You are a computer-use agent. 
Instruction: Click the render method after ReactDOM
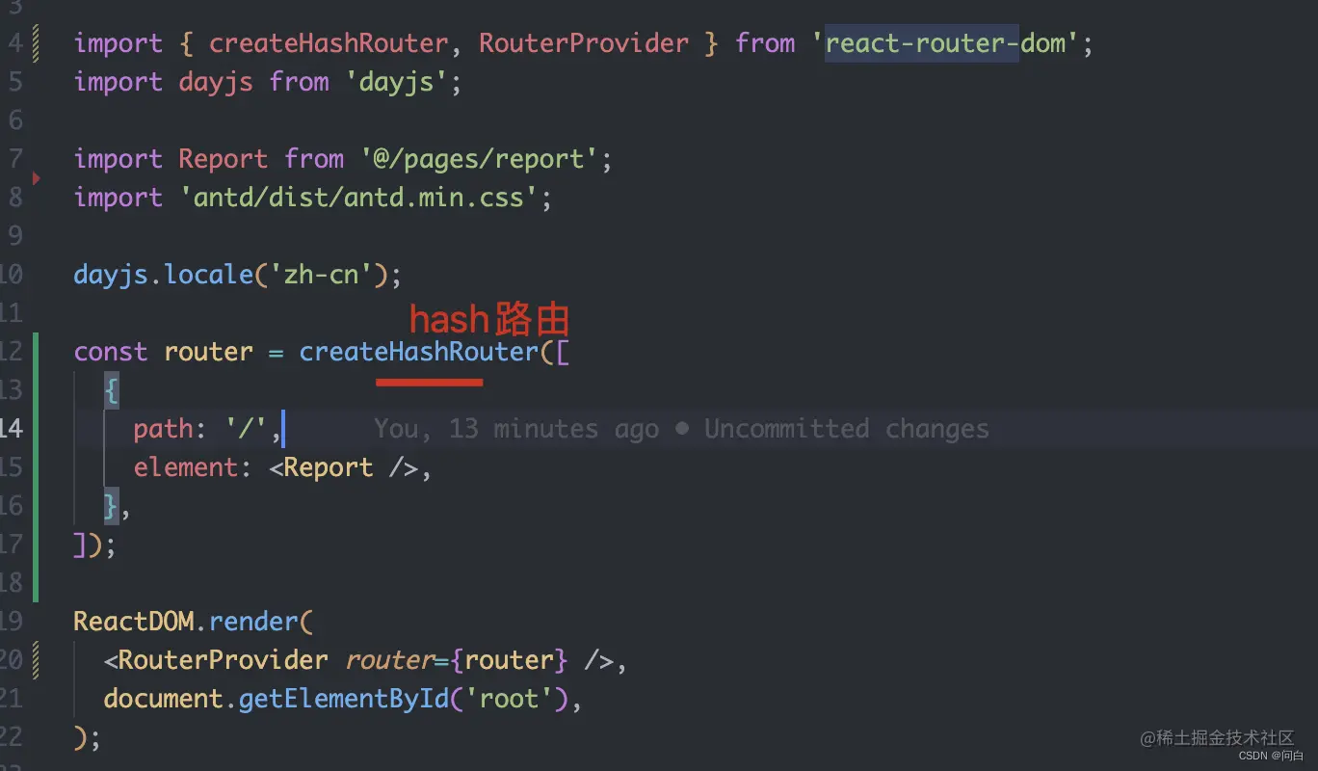(253, 622)
